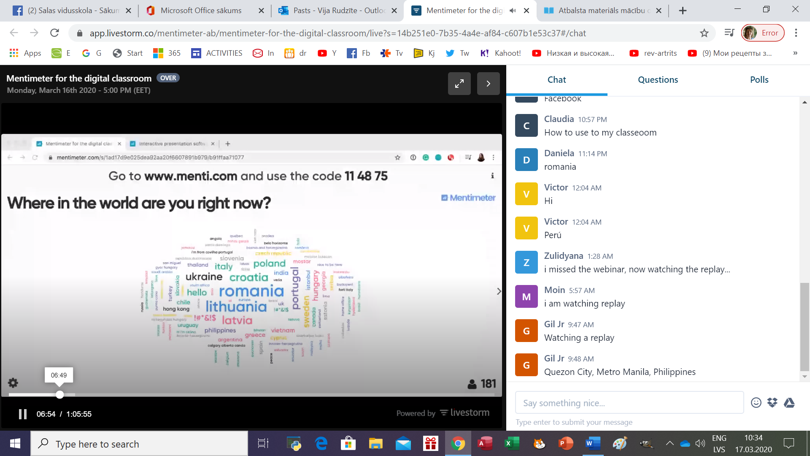810x456 pixels.
Task: Open the ACTIVITIES bookmark
Action: (x=217, y=53)
